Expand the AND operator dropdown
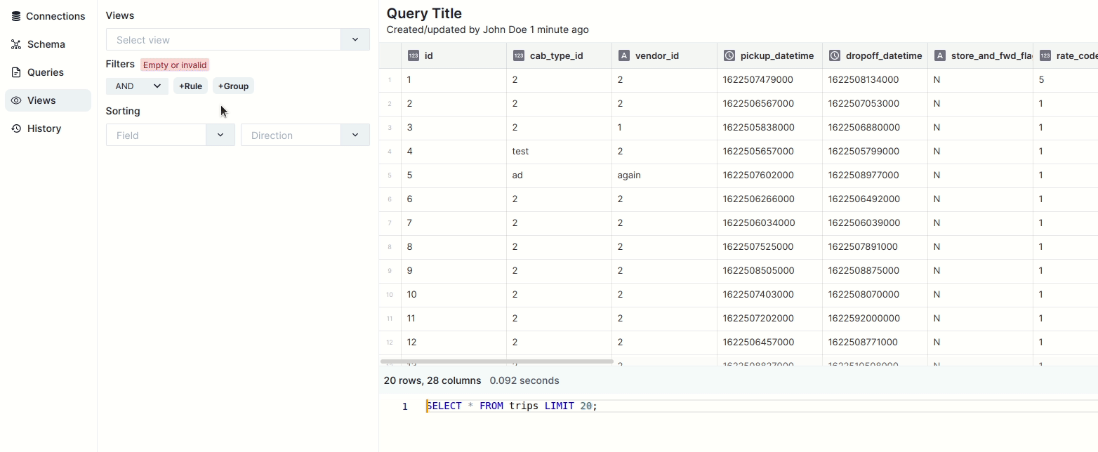 click(x=137, y=86)
